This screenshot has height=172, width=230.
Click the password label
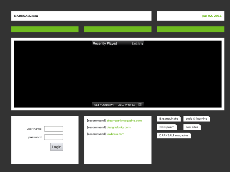[35, 137]
